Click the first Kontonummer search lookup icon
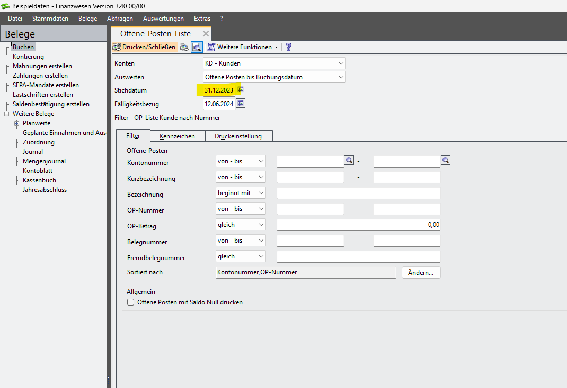The image size is (567, 388). pos(349,160)
